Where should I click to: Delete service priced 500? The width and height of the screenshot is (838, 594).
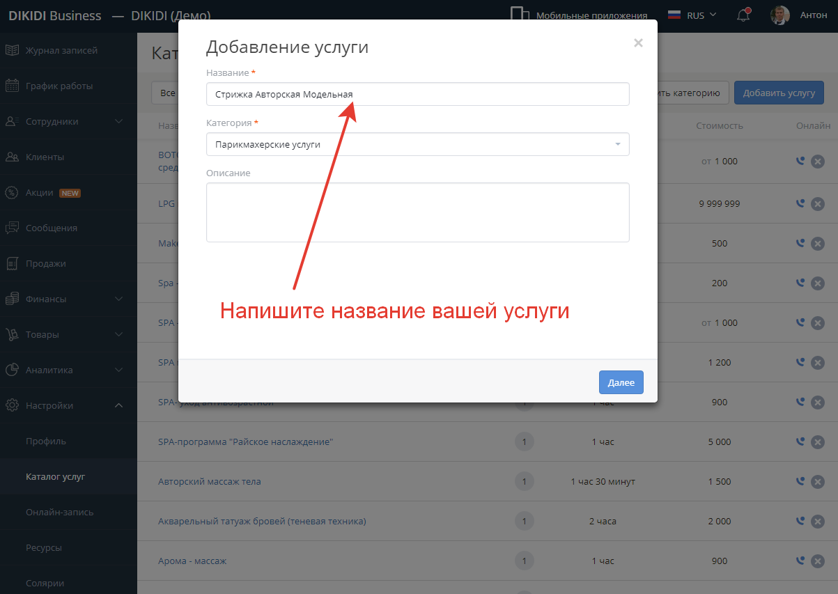coord(818,244)
